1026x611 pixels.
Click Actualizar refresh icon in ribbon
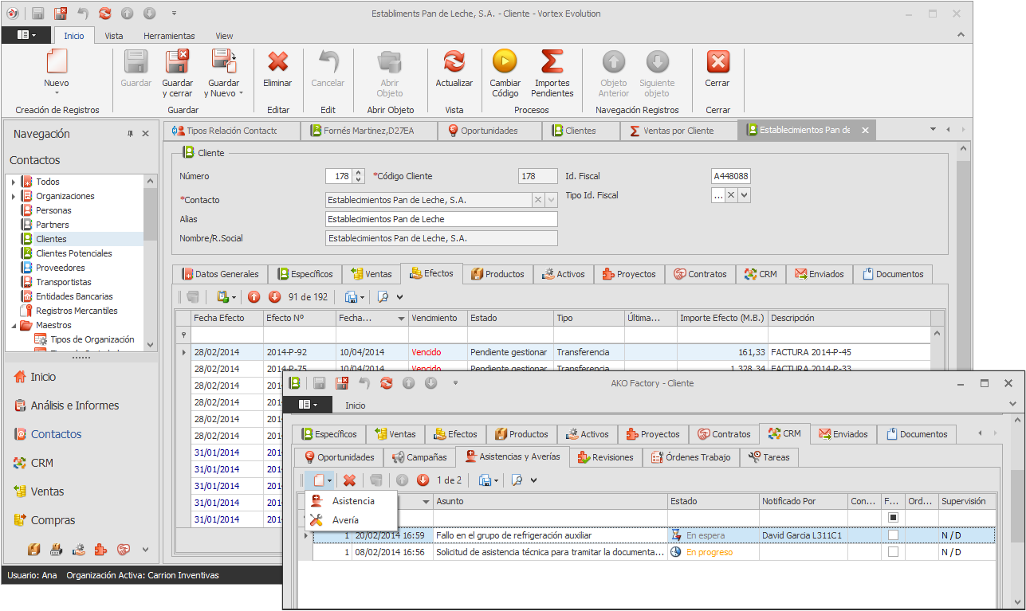pos(454,62)
